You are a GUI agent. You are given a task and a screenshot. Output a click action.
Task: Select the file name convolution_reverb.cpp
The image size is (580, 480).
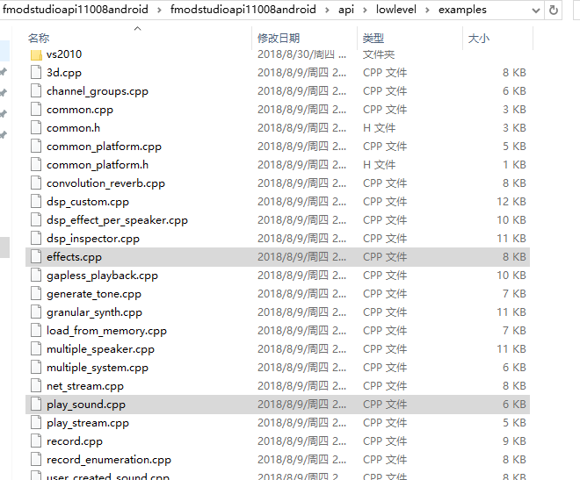(105, 183)
